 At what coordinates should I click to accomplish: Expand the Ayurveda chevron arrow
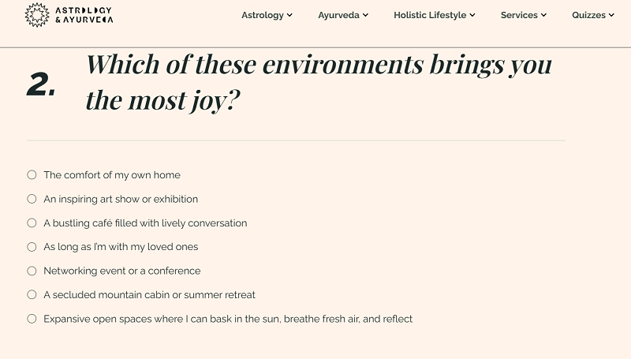(365, 15)
